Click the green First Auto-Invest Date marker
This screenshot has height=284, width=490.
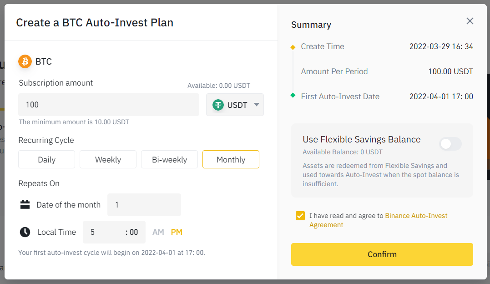tap(293, 95)
